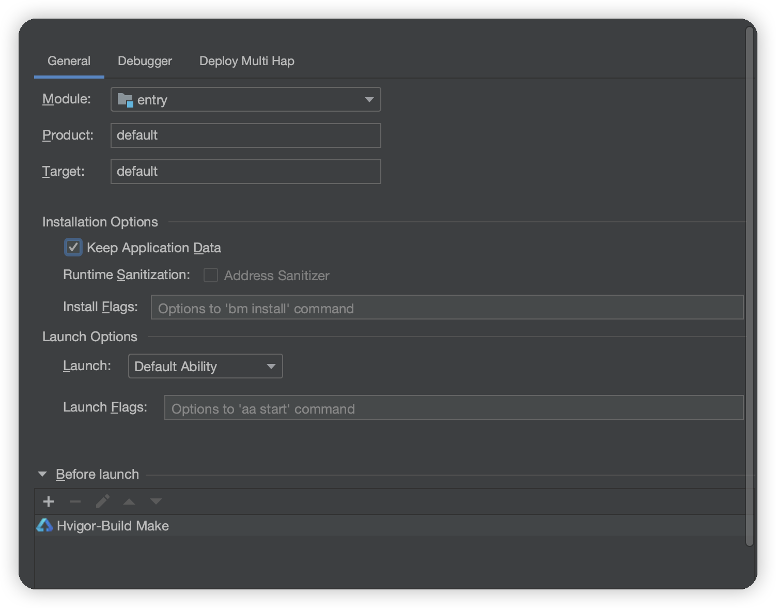Toggle the Address Sanitizer checkbox
This screenshot has width=776, height=608.
point(211,275)
